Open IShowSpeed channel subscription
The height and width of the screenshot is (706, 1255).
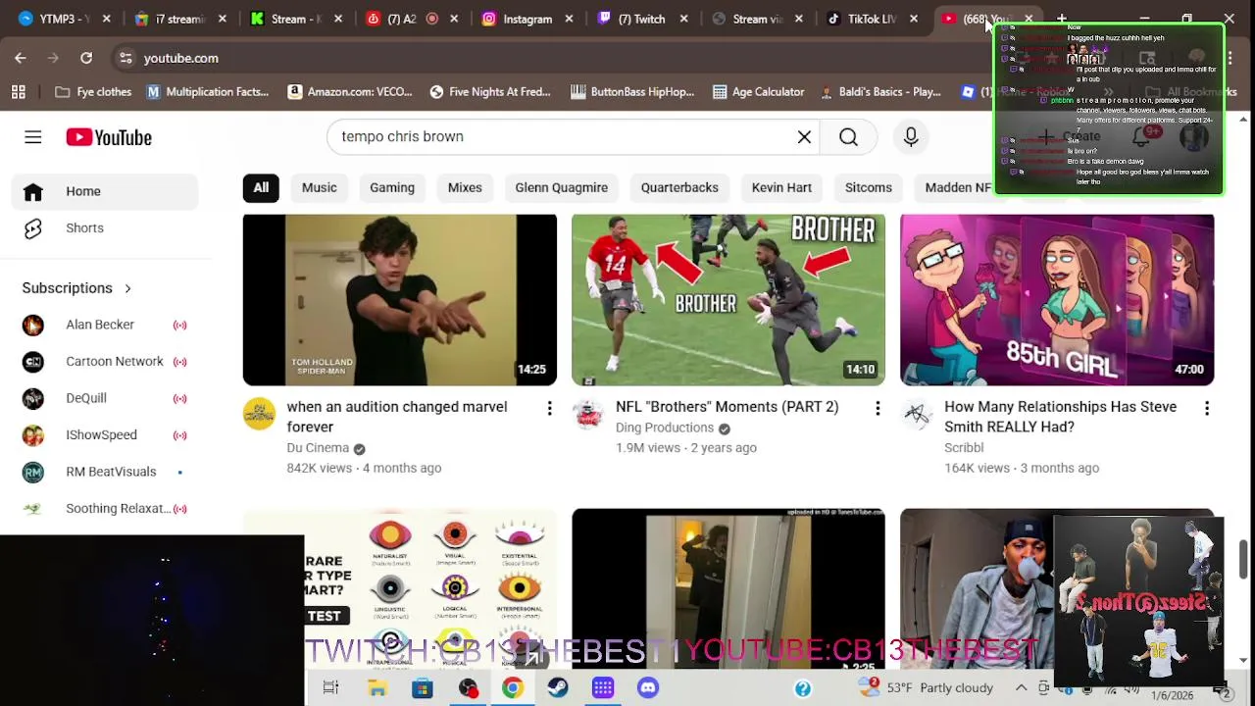(x=105, y=435)
